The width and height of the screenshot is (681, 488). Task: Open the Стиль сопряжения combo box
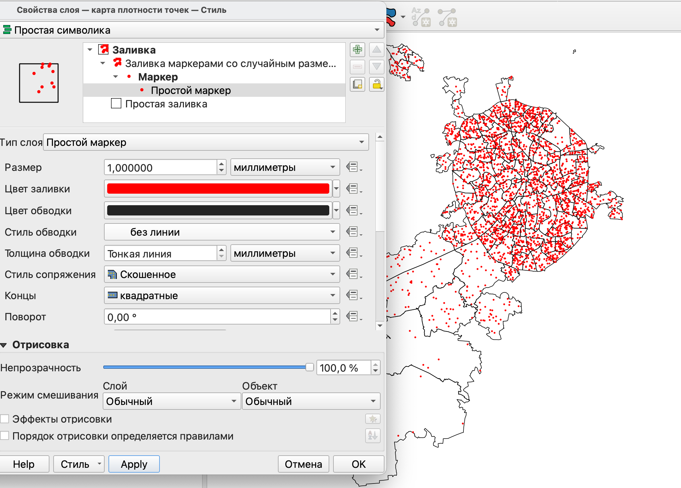coord(221,274)
